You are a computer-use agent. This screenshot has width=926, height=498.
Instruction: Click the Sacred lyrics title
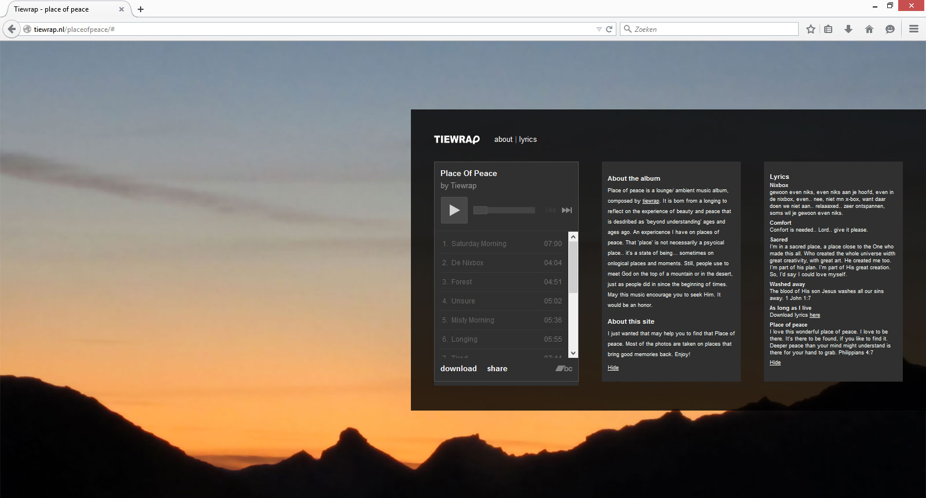coord(778,240)
